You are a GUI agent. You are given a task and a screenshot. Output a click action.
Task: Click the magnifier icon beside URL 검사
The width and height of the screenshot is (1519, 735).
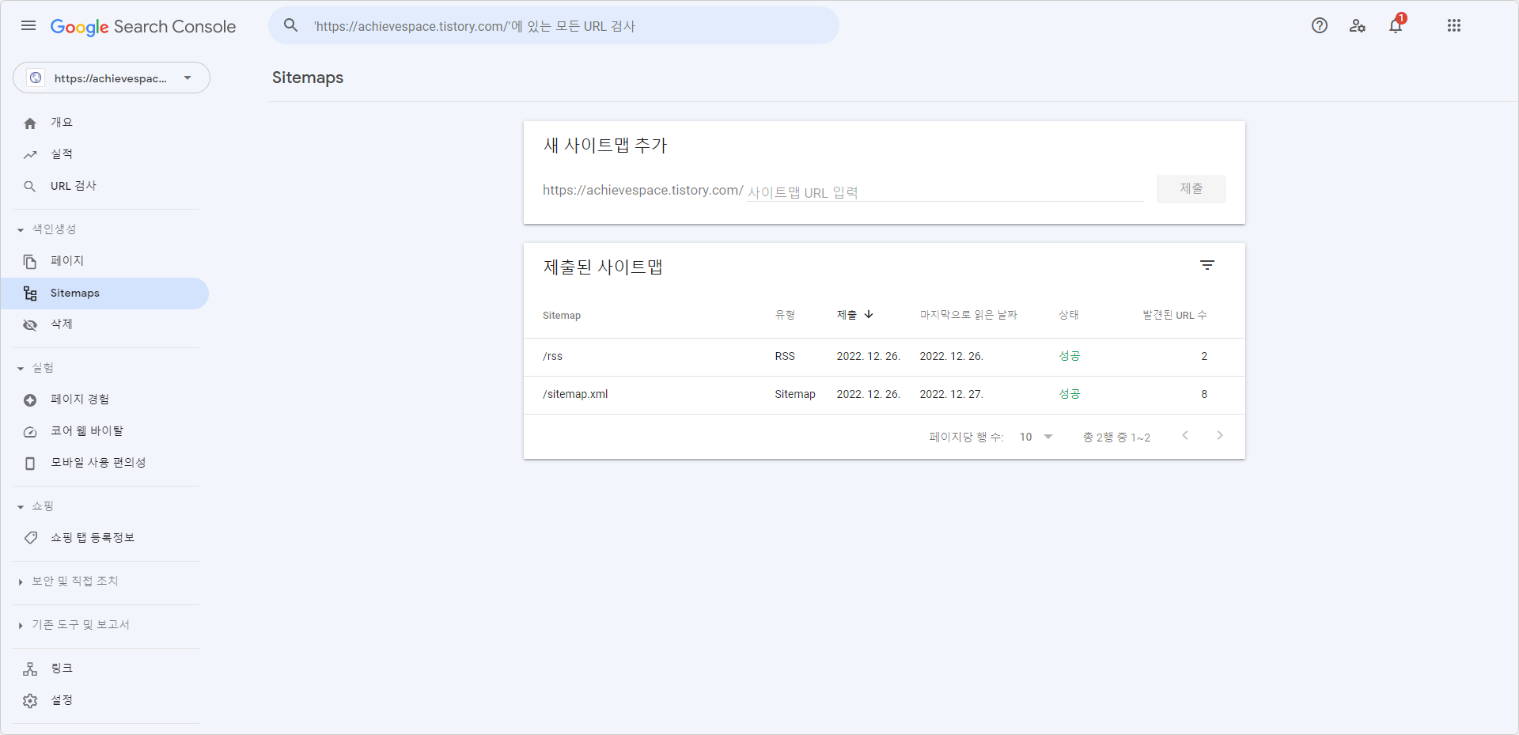30,186
